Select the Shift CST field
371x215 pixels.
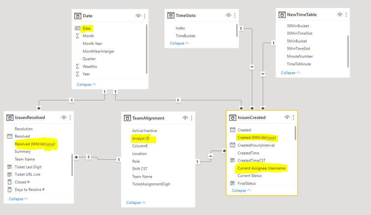(139, 169)
